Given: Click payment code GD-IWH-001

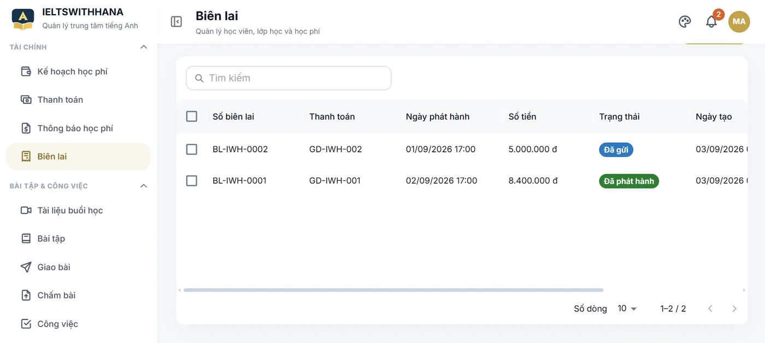Looking at the screenshot, I should [x=335, y=180].
